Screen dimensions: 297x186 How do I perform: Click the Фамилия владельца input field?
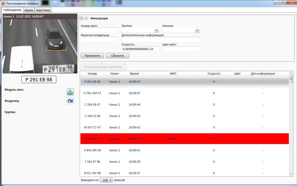point(99,40)
